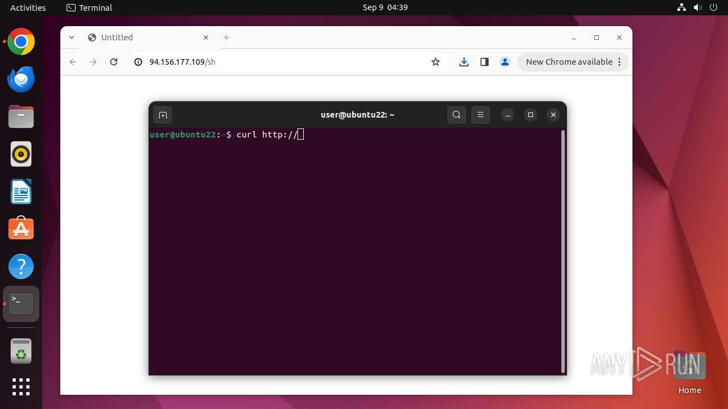Image resolution: width=728 pixels, height=409 pixels.
Task: Open the Home folder desktop icon
Action: 689,373
